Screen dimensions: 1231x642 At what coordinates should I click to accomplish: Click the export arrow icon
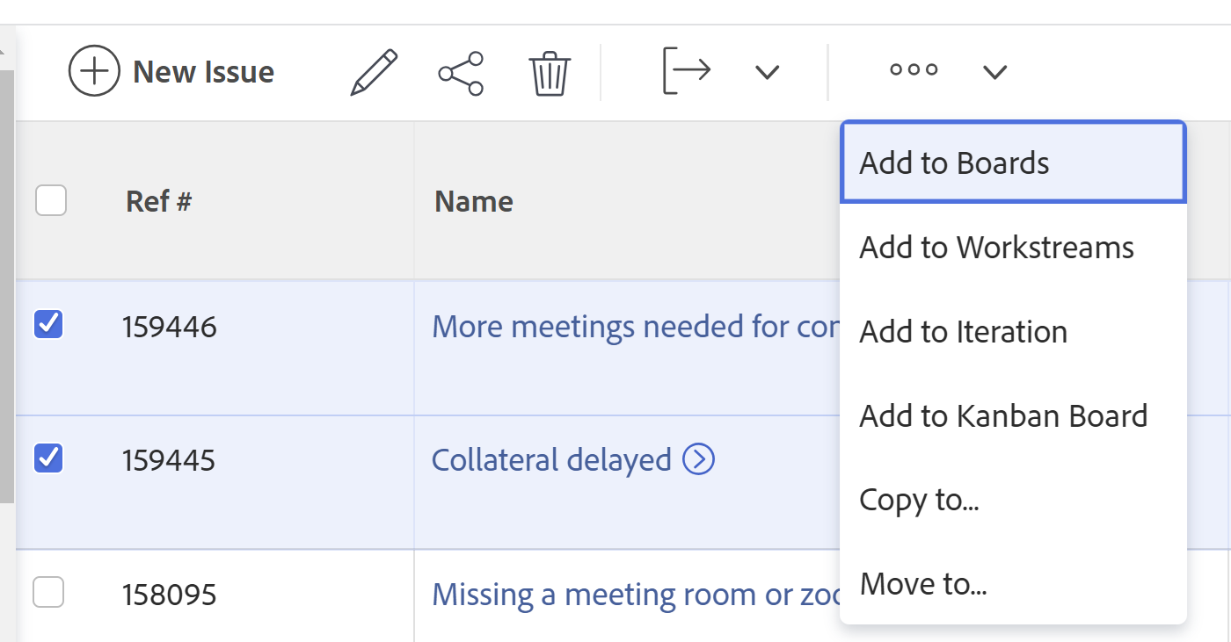point(686,71)
